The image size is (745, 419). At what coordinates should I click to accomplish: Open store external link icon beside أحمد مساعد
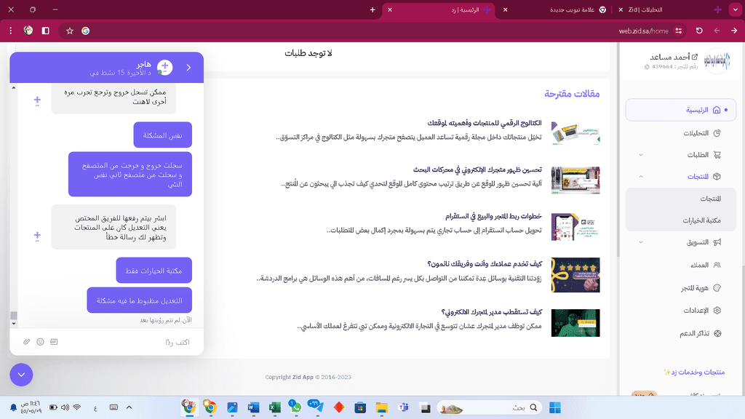click(695, 57)
